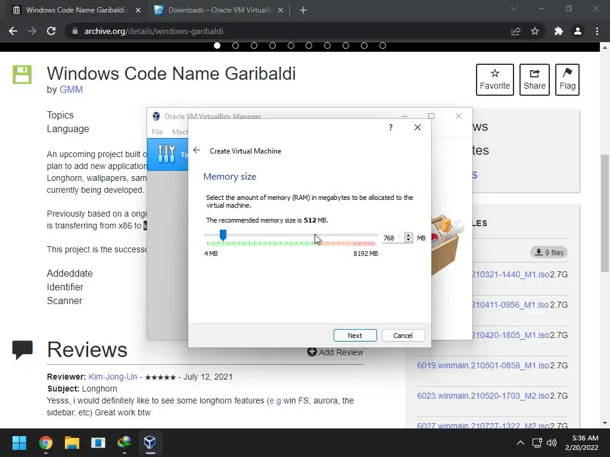
Task: Click the green software floppy icon
Action: (x=22, y=74)
